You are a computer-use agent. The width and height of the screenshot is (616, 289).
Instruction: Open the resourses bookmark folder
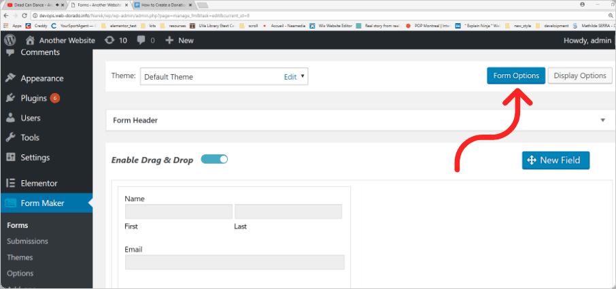pos(173,26)
